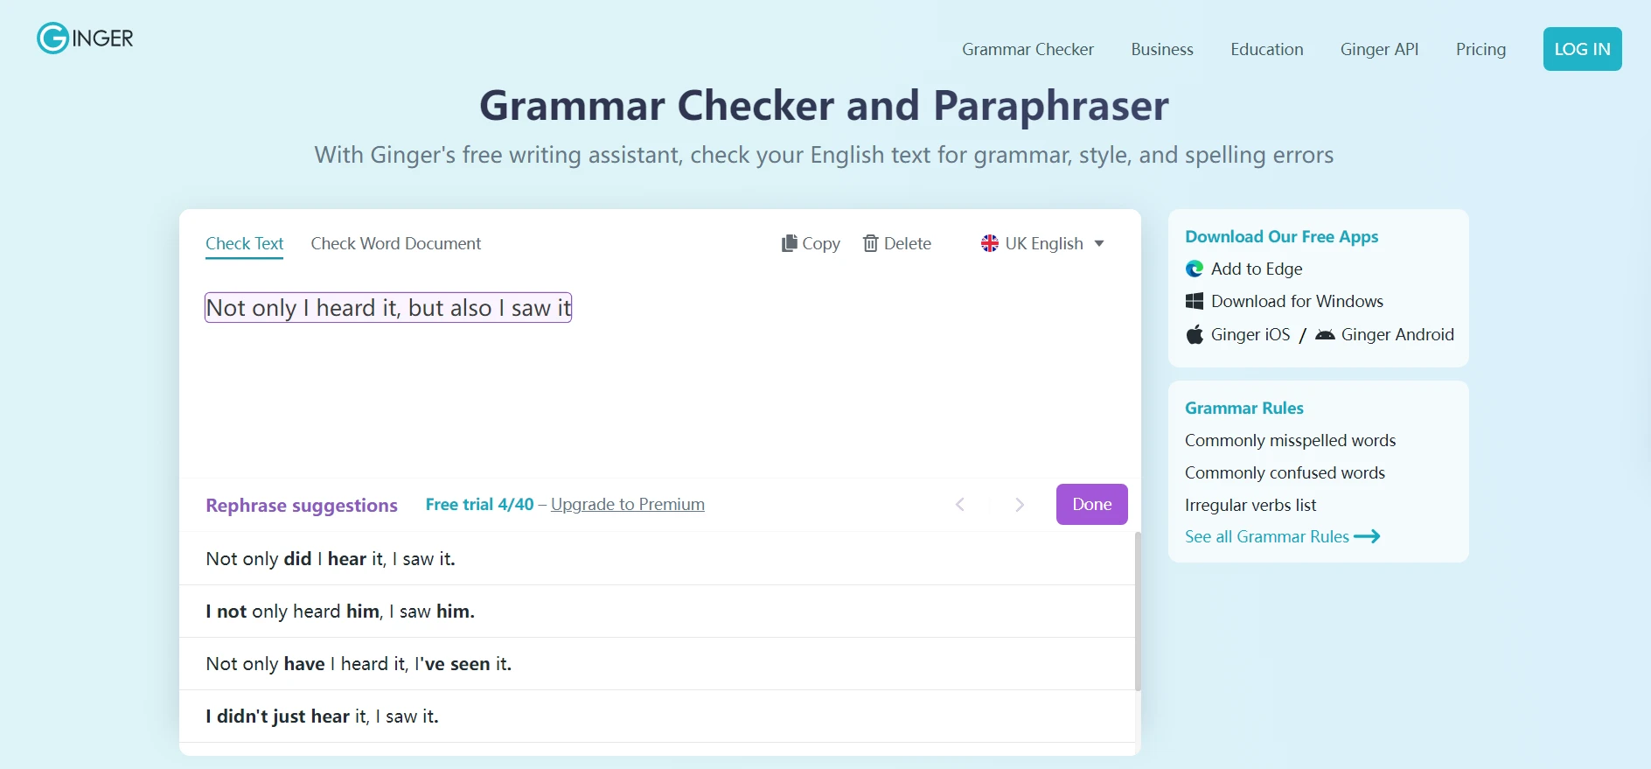Click the Grammar Rules heading
Image resolution: width=1651 pixels, height=769 pixels.
[1243, 408]
